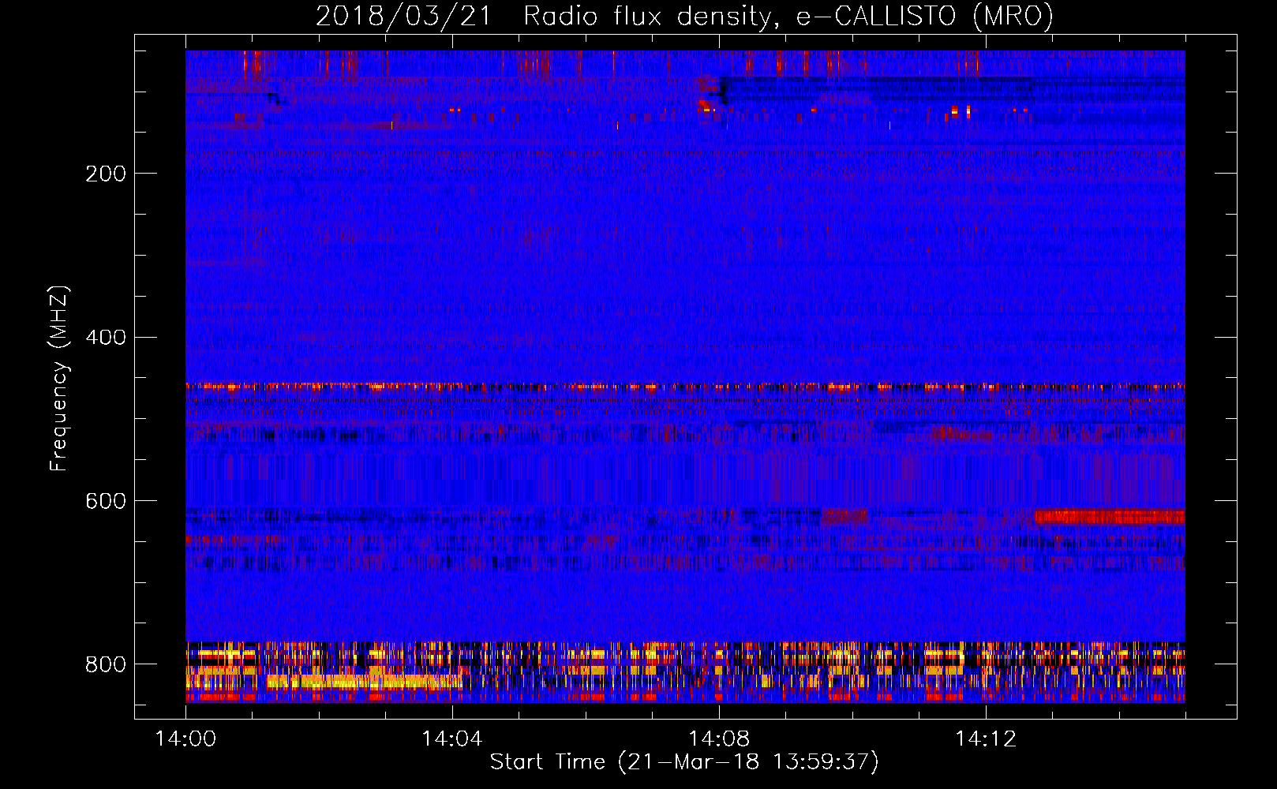This screenshot has width=1277, height=789.
Task: Select the "Frequency (MHZ)" y-axis label
Action: pyautogui.click(x=59, y=379)
